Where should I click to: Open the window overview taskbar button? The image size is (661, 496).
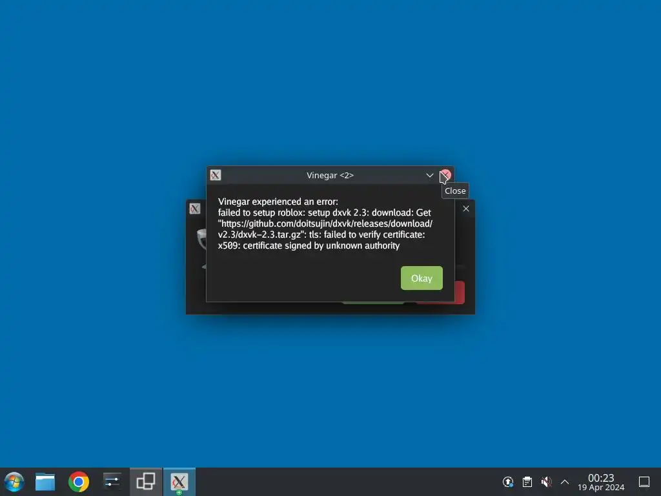pos(146,482)
